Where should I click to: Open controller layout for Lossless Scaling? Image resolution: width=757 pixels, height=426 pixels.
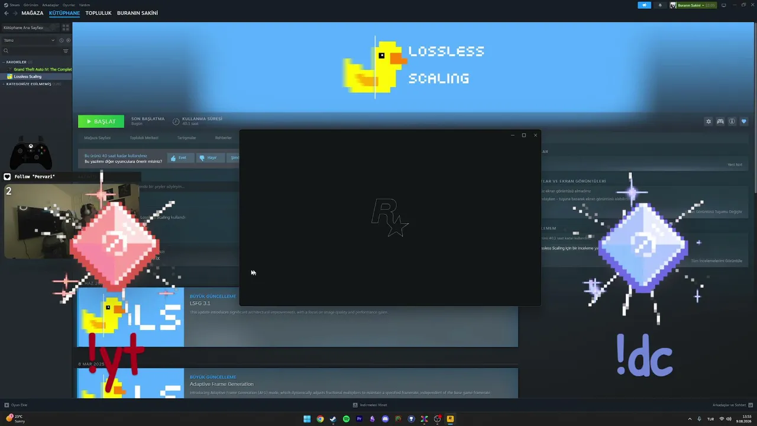(720, 121)
